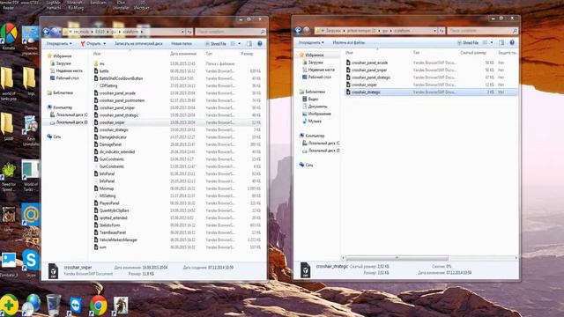Go back in left Explorer window
Screen dimensions: 564x317
click(x=46, y=32)
